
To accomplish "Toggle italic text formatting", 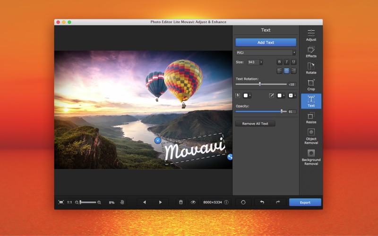I will click(286, 62).
